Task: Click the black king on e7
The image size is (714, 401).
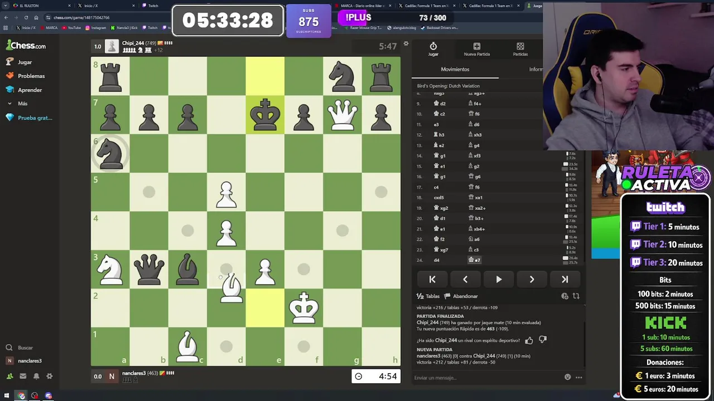Action: tap(265, 115)
